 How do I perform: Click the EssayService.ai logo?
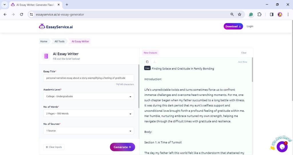click(56, 27)
